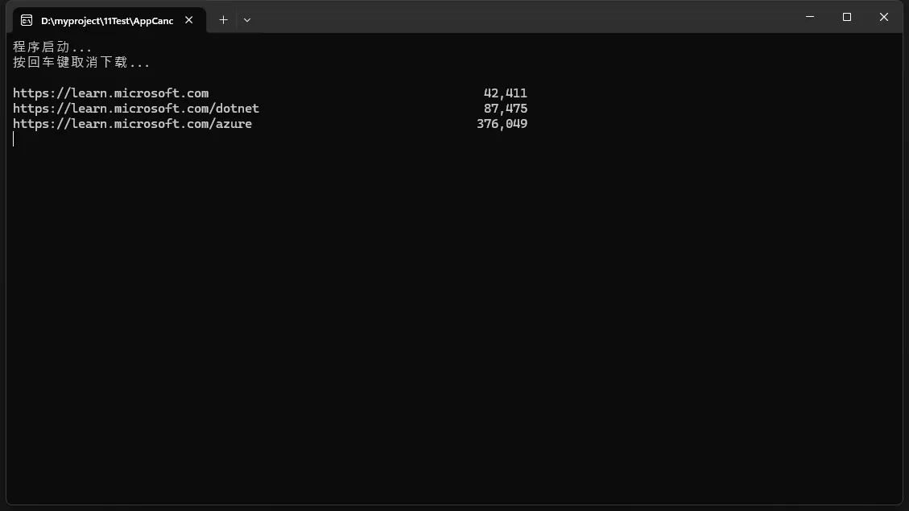Image resolution: width=909 pixels, height=511 pixels.
Task: Click the blank line above the first URL
Action: (242, 78)
